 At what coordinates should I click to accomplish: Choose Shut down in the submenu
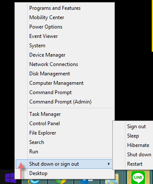[139, 155]
